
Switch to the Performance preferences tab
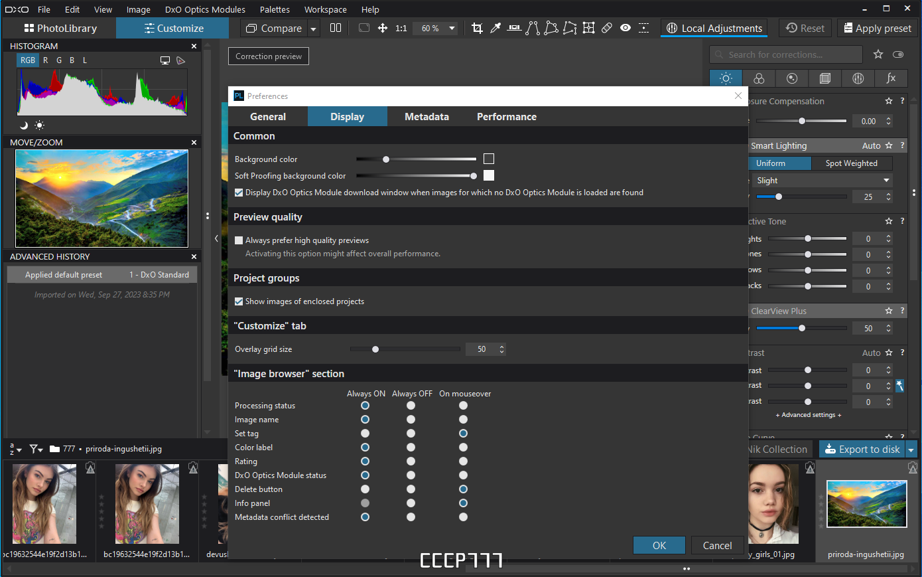click(x=507, y=117)
